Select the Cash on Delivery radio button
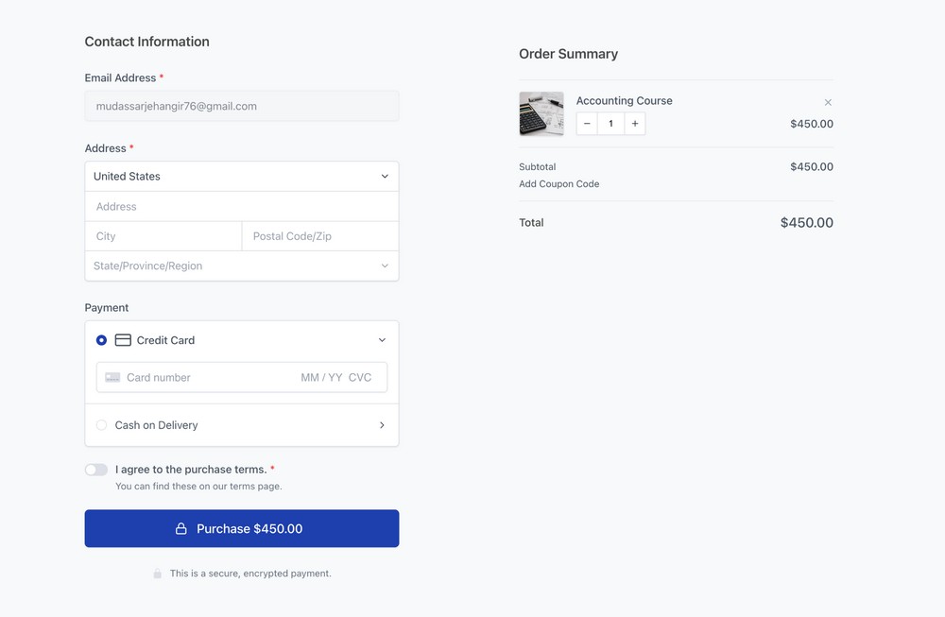This screenshot has width=945, height=617. tap(101, 424)
